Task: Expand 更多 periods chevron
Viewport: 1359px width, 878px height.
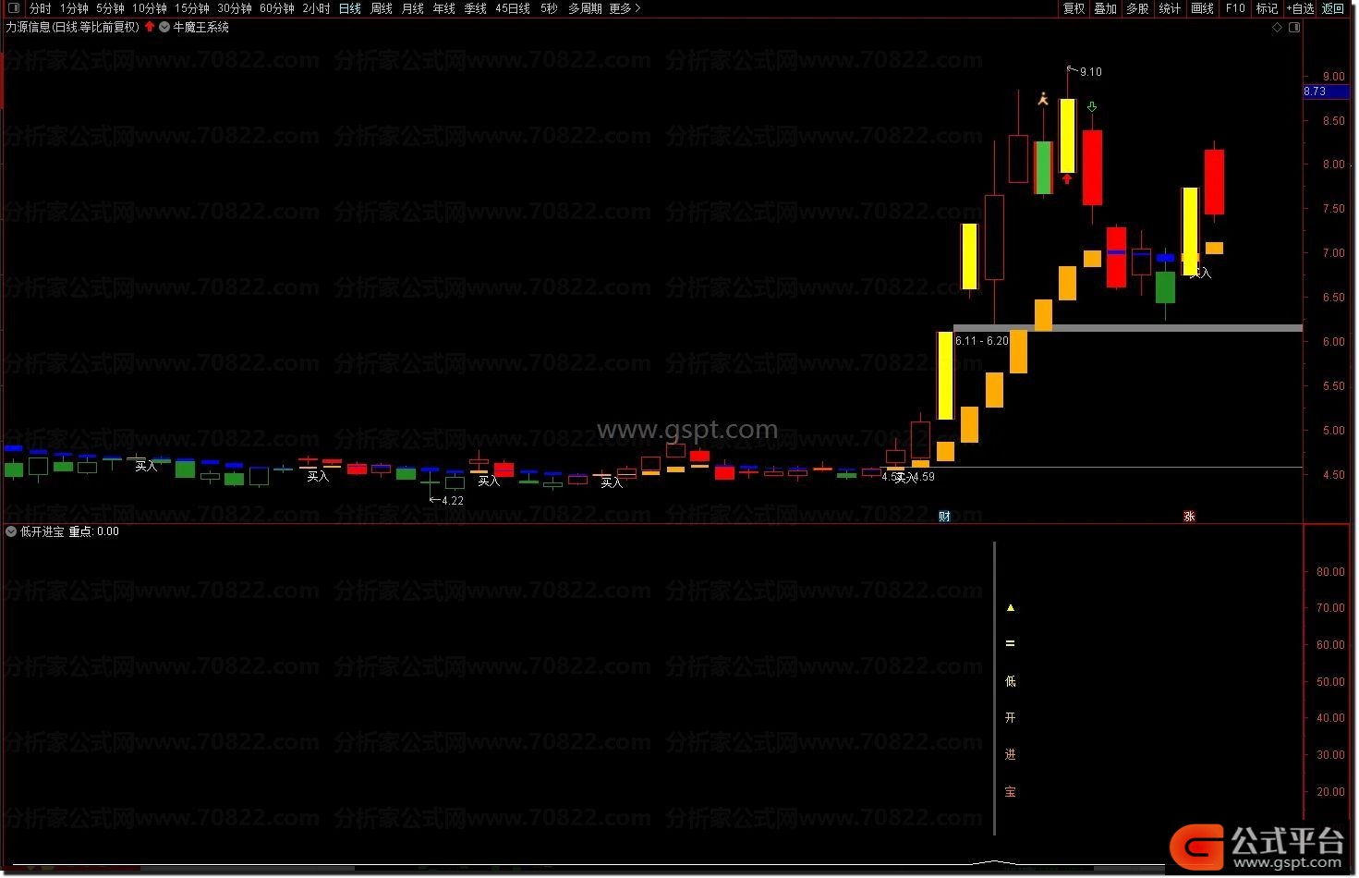Action: pyautogui.click(x=637, y=8)
